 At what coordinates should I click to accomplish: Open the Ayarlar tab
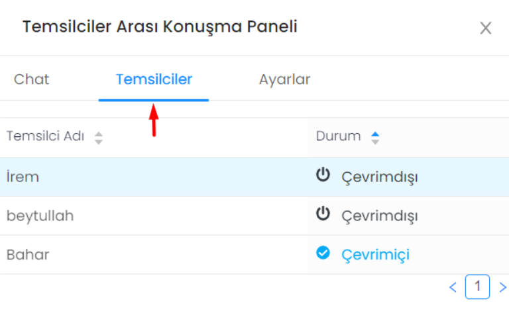(285, 79)
